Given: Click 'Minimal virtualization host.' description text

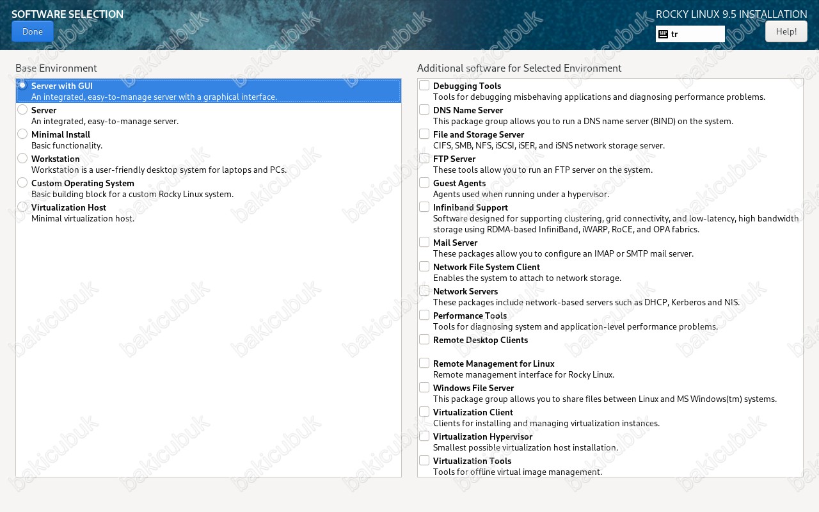Looking at the screenshot, I should (83, 218).
